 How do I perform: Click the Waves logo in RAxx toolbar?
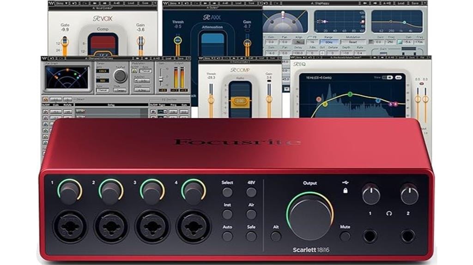pyautogui.click(x=165, y=3)
